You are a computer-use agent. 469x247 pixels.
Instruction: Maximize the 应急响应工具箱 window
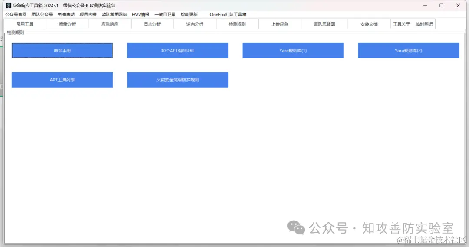(x=442, y=5)
